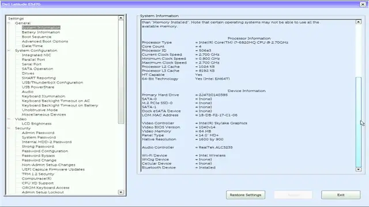This screenshot has height=207, width=369.
Task: Click the RealTek ALC3235 audio controller text
Action: tap(216, 147)
